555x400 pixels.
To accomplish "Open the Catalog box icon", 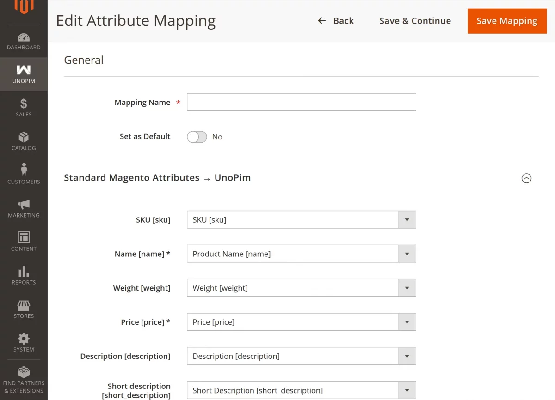I will pos(24,137).
